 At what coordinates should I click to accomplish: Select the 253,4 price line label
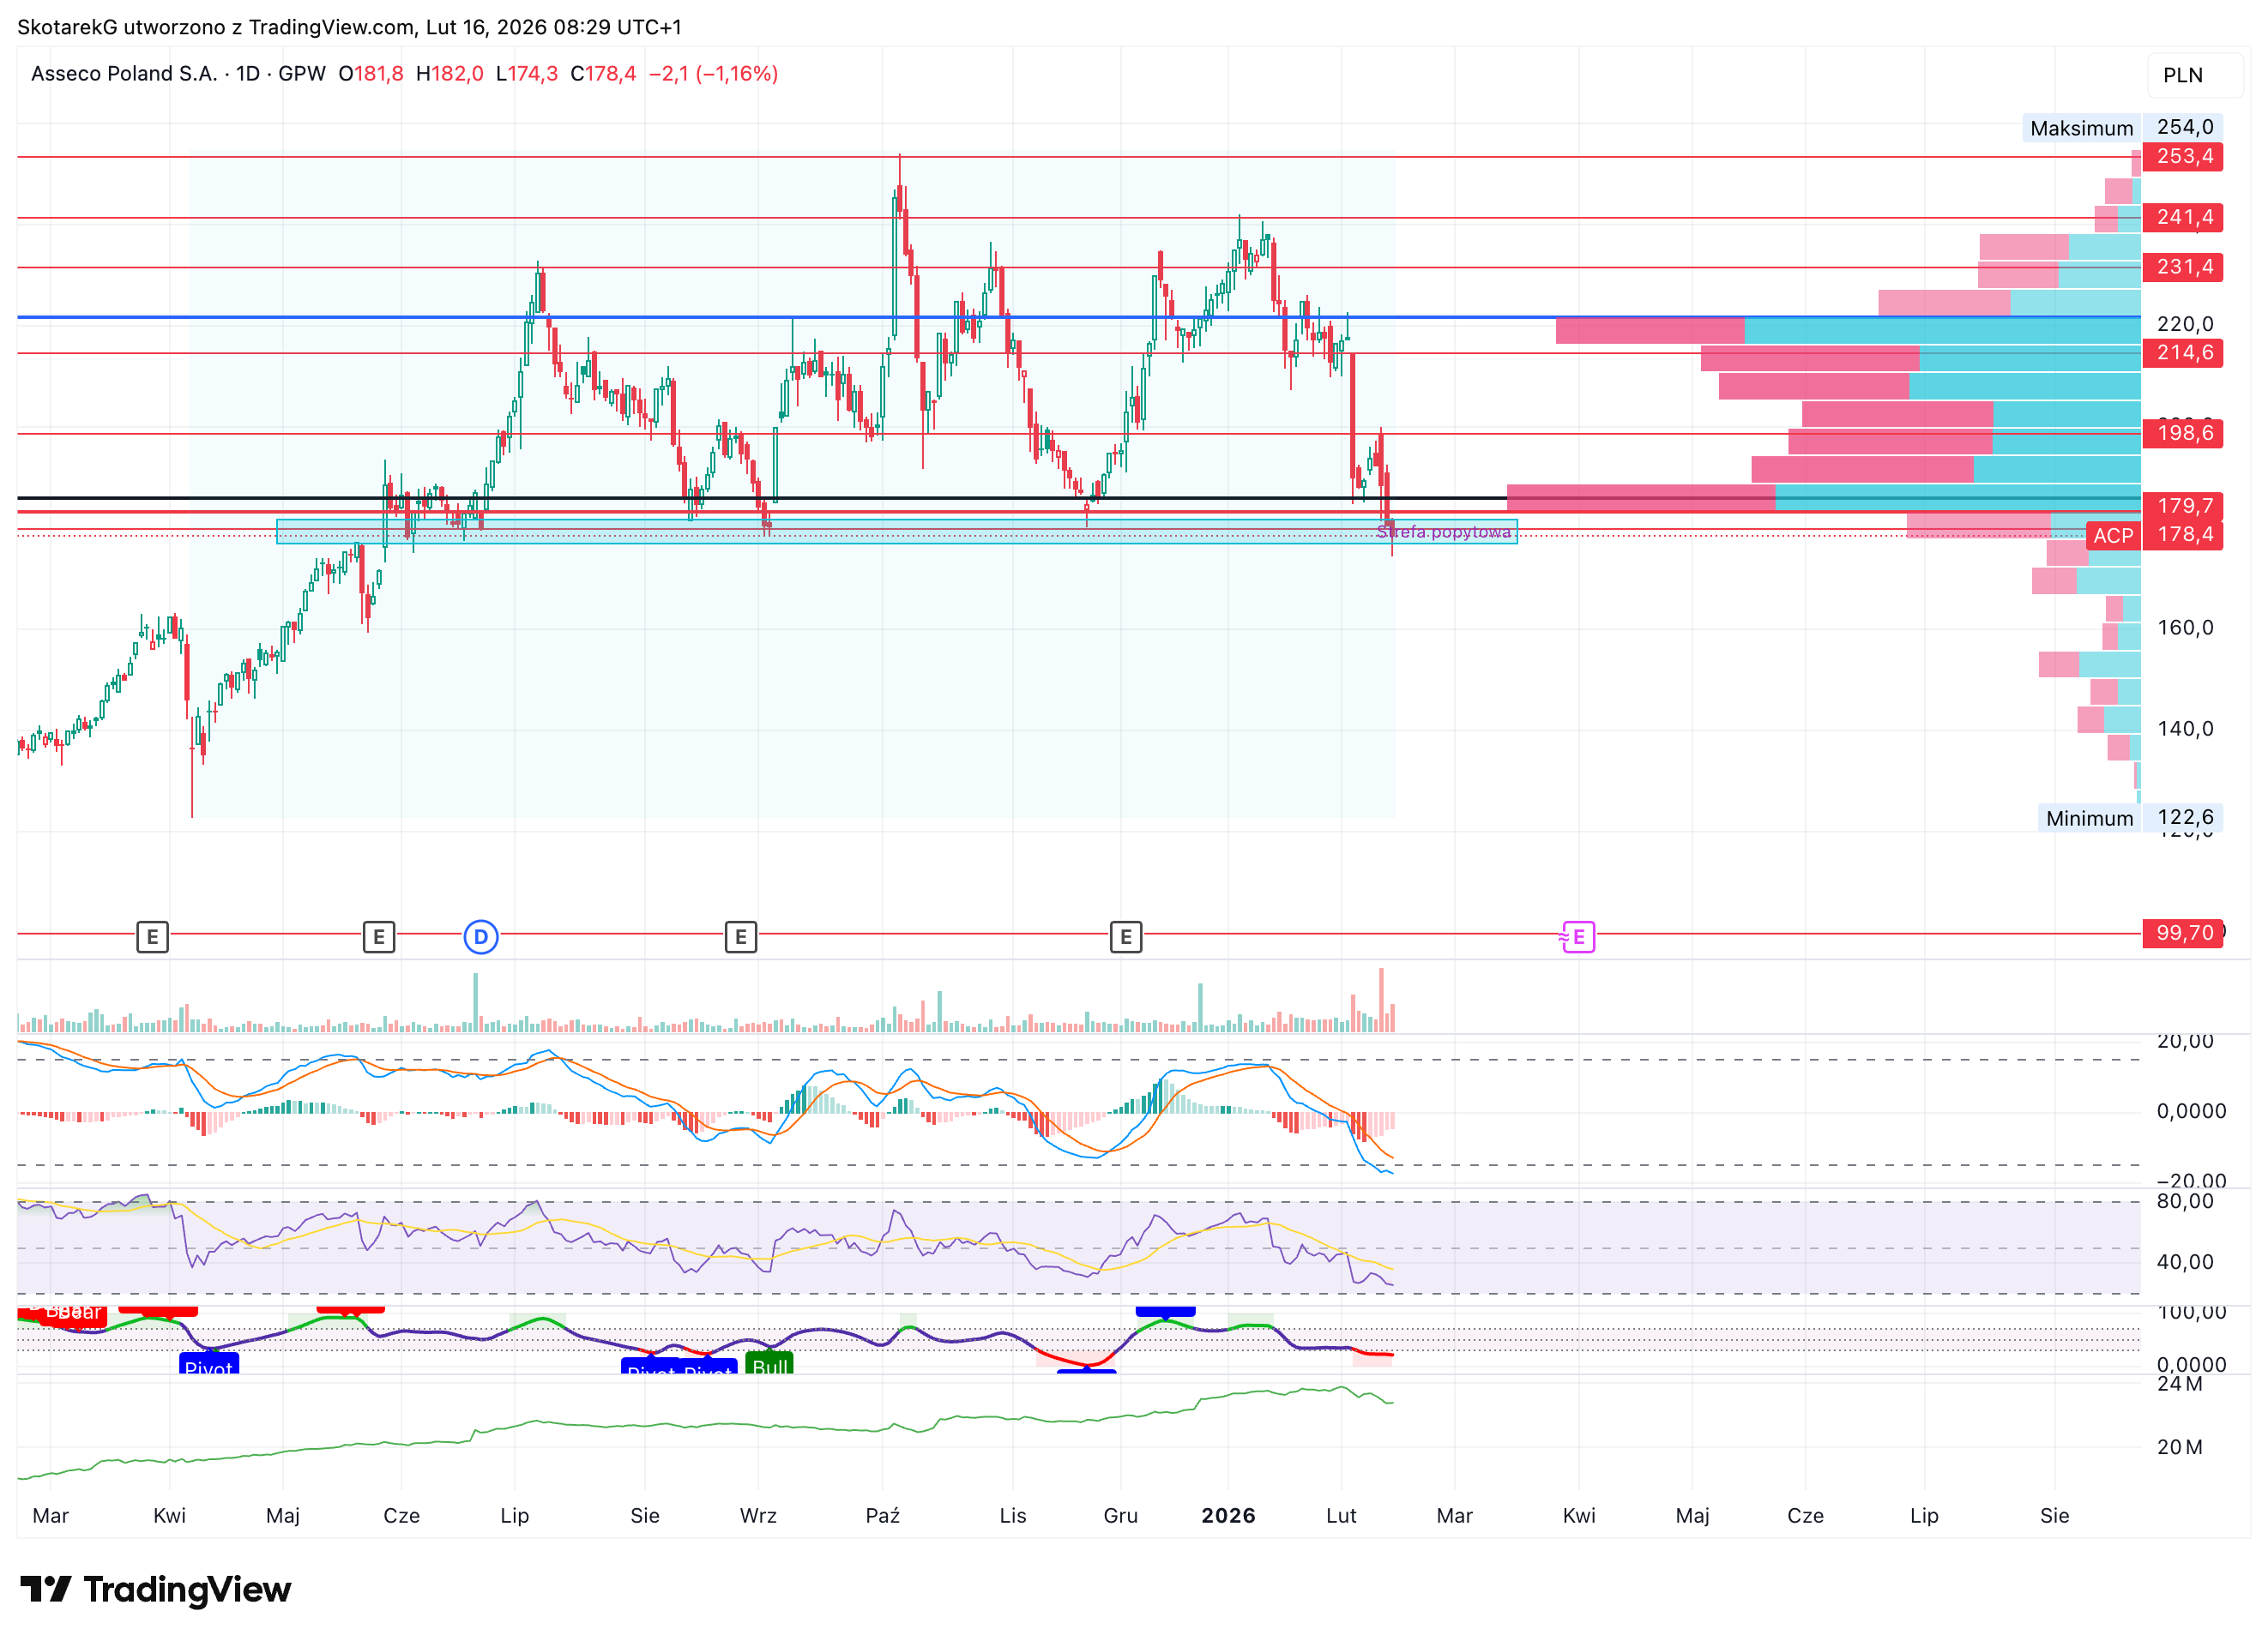pyautogui.click(x=2183, y=156)
